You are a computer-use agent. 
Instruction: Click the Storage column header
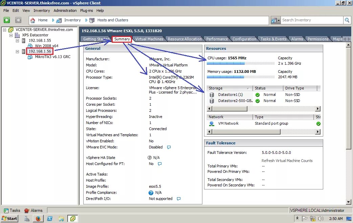coord(229,88)
